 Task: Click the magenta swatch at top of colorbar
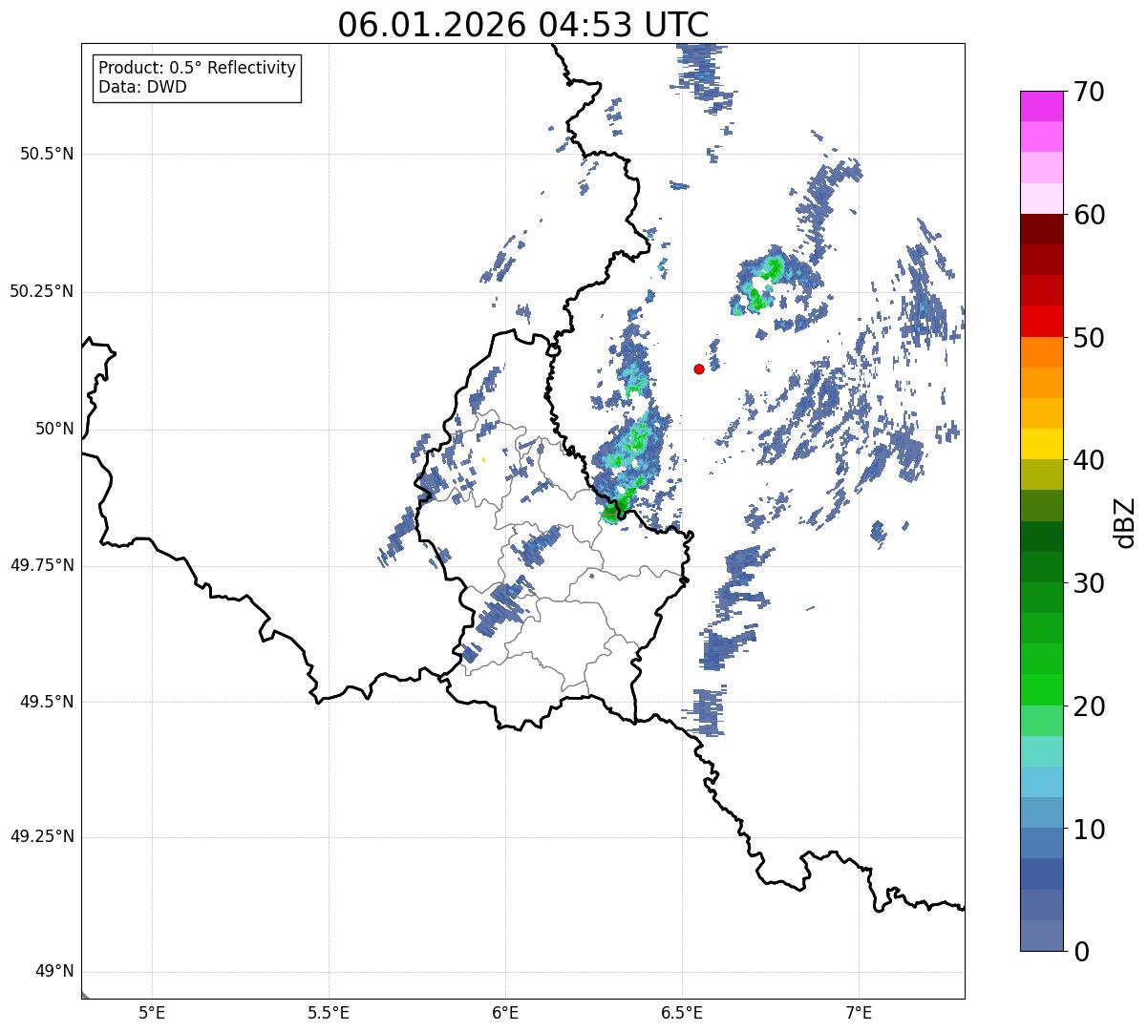pyautogui.click(x=1042, y=106)
